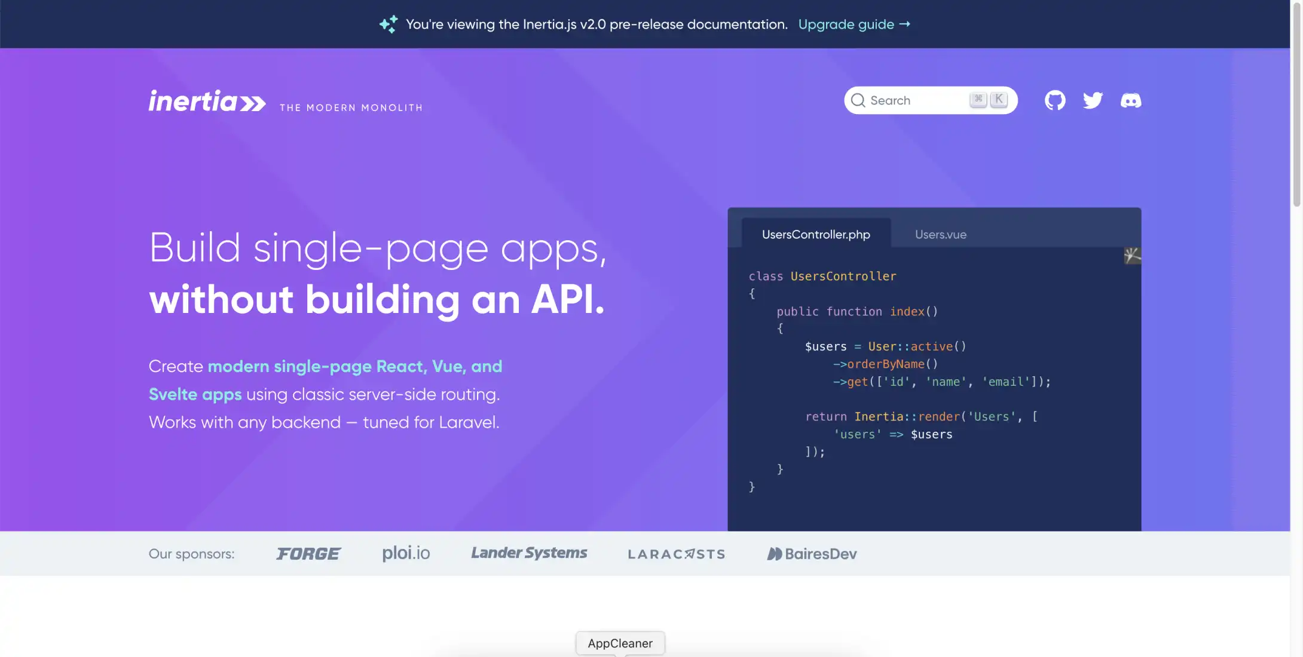Click "'users' => $users" code line
Screen dimensions: 1303x657
pyautogui.click(x=892, y=434)
